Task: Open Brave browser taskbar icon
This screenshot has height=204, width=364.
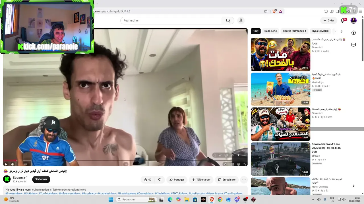Action: point(212,199)
